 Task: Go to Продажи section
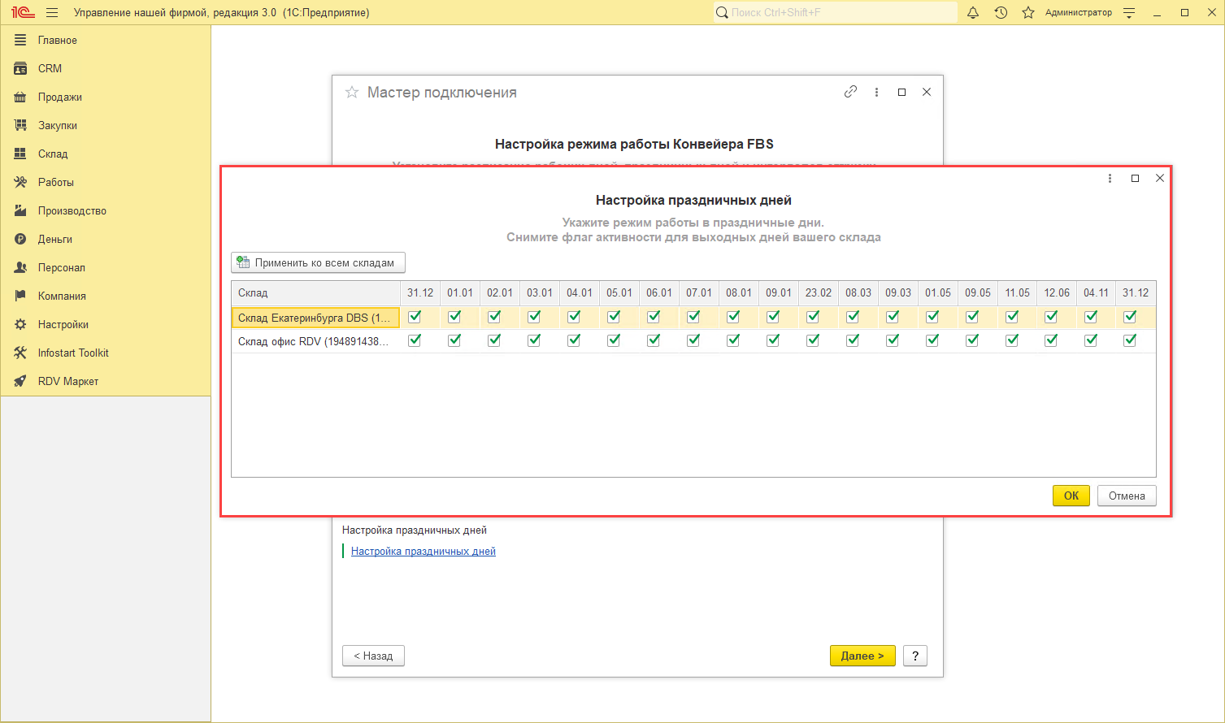pyautogui.click(x=59, y=97)
